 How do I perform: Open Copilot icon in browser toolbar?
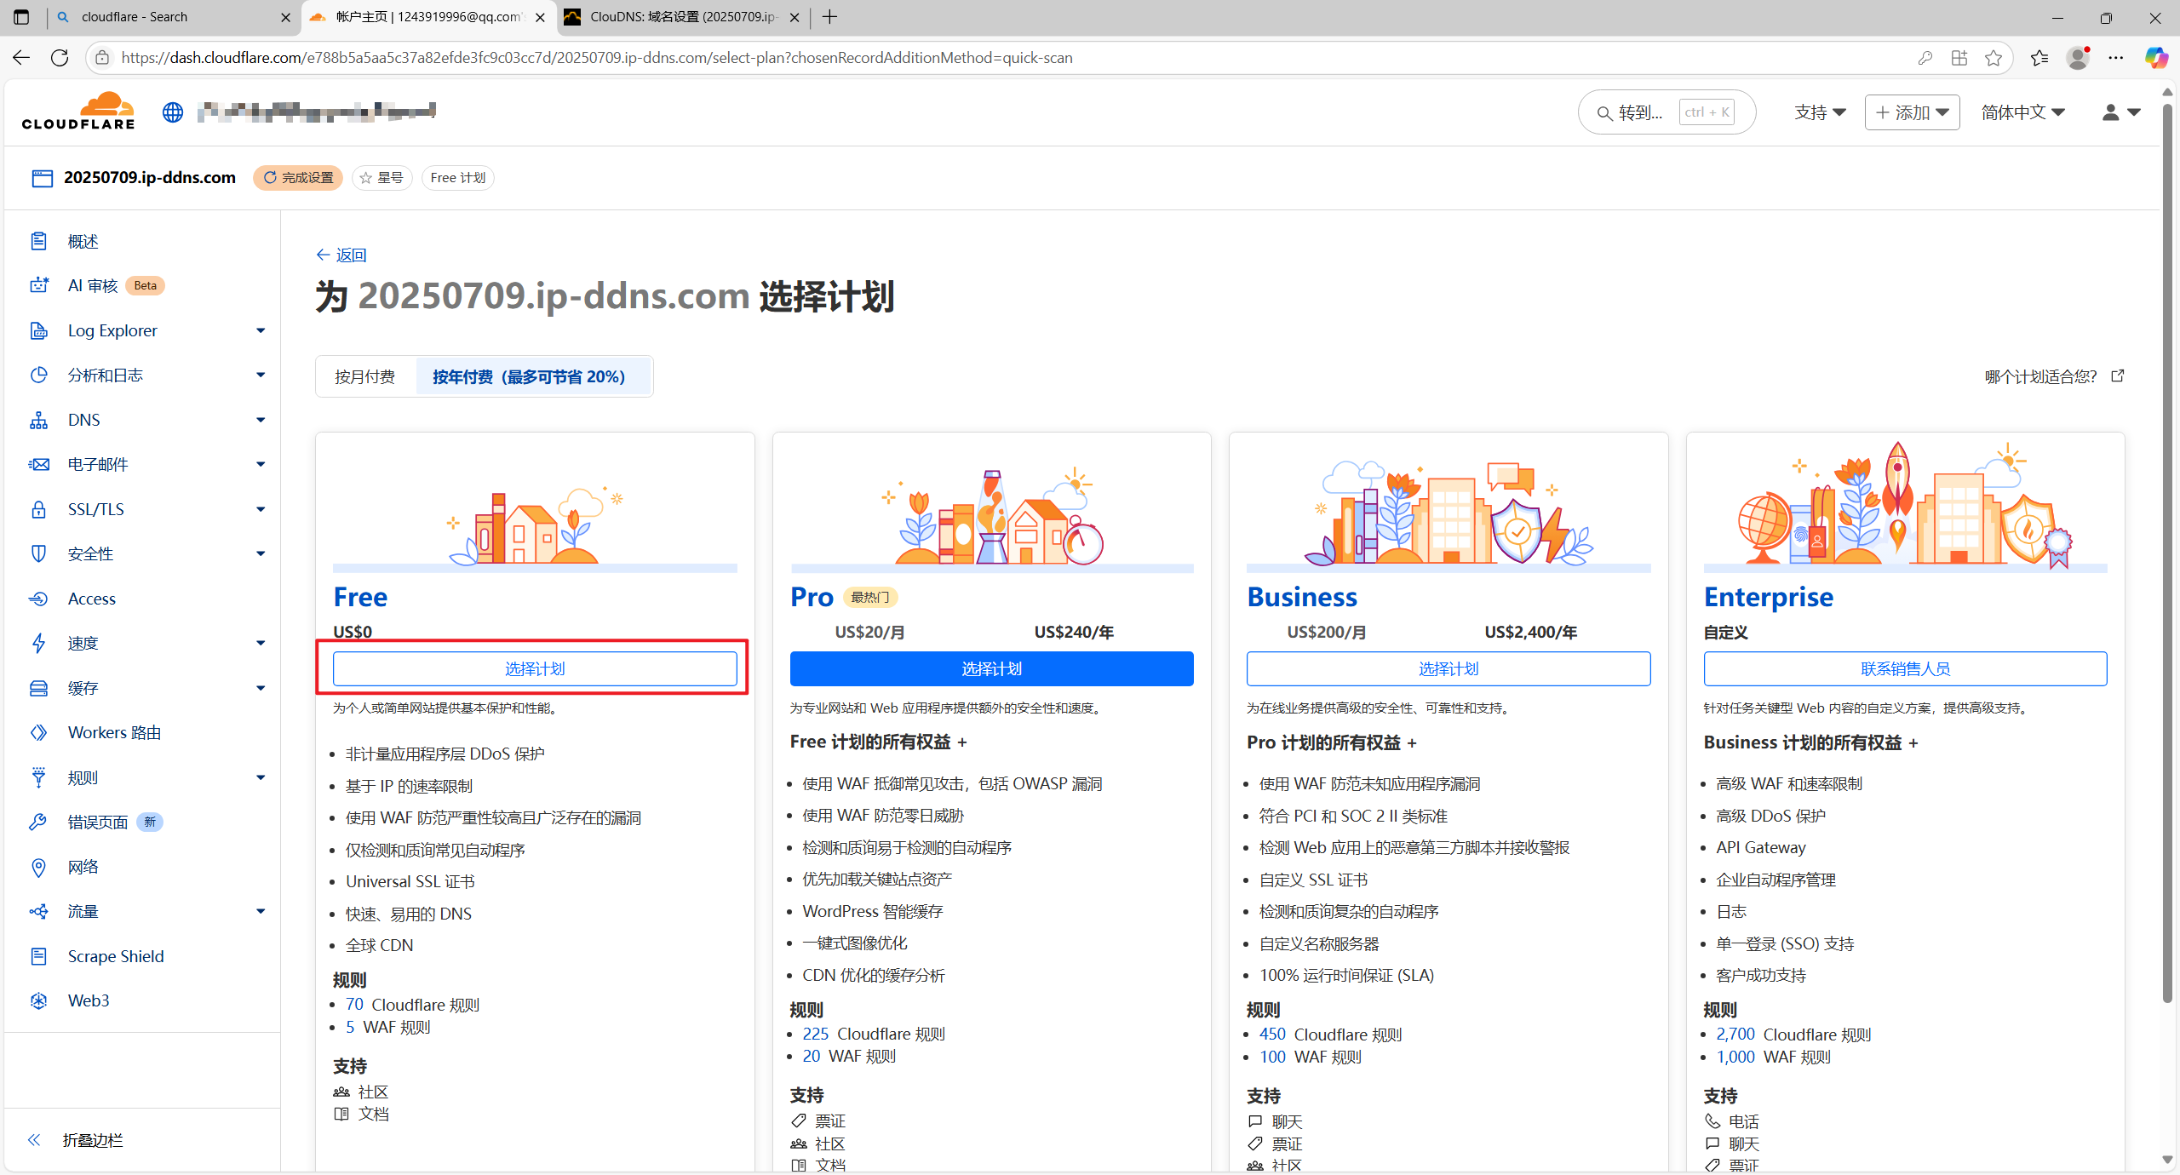coord(2157,57)
